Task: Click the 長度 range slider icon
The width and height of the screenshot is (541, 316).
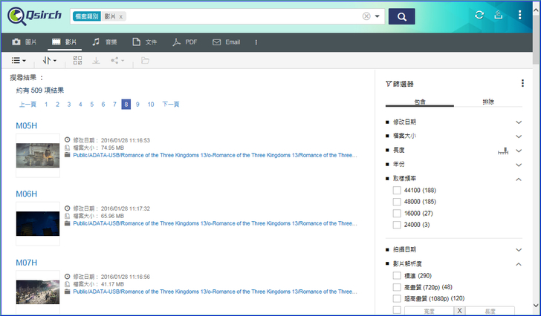Action: point(503,151)
